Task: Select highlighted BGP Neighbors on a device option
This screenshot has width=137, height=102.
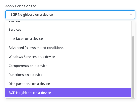Action: (x=68, y=93)
